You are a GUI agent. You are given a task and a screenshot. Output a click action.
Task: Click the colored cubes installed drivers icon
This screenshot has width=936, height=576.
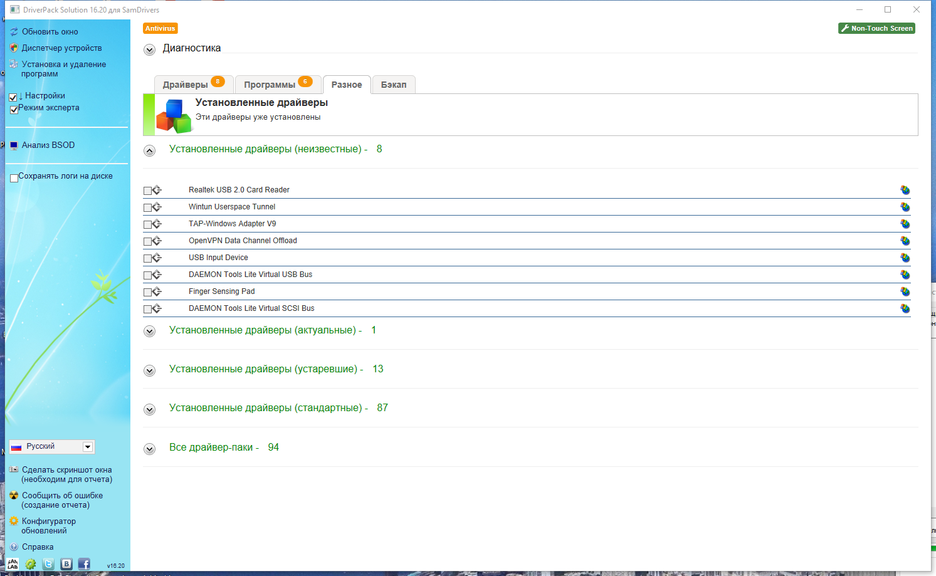pos(174,117)
